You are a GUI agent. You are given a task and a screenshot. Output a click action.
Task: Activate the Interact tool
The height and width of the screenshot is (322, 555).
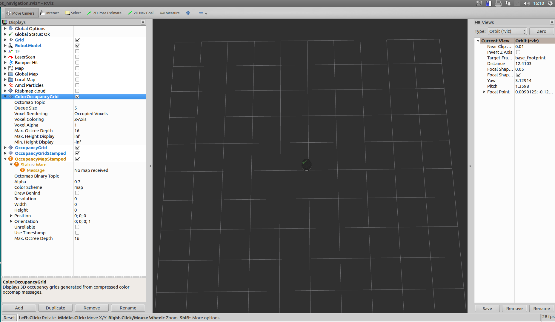click(50, 13)
